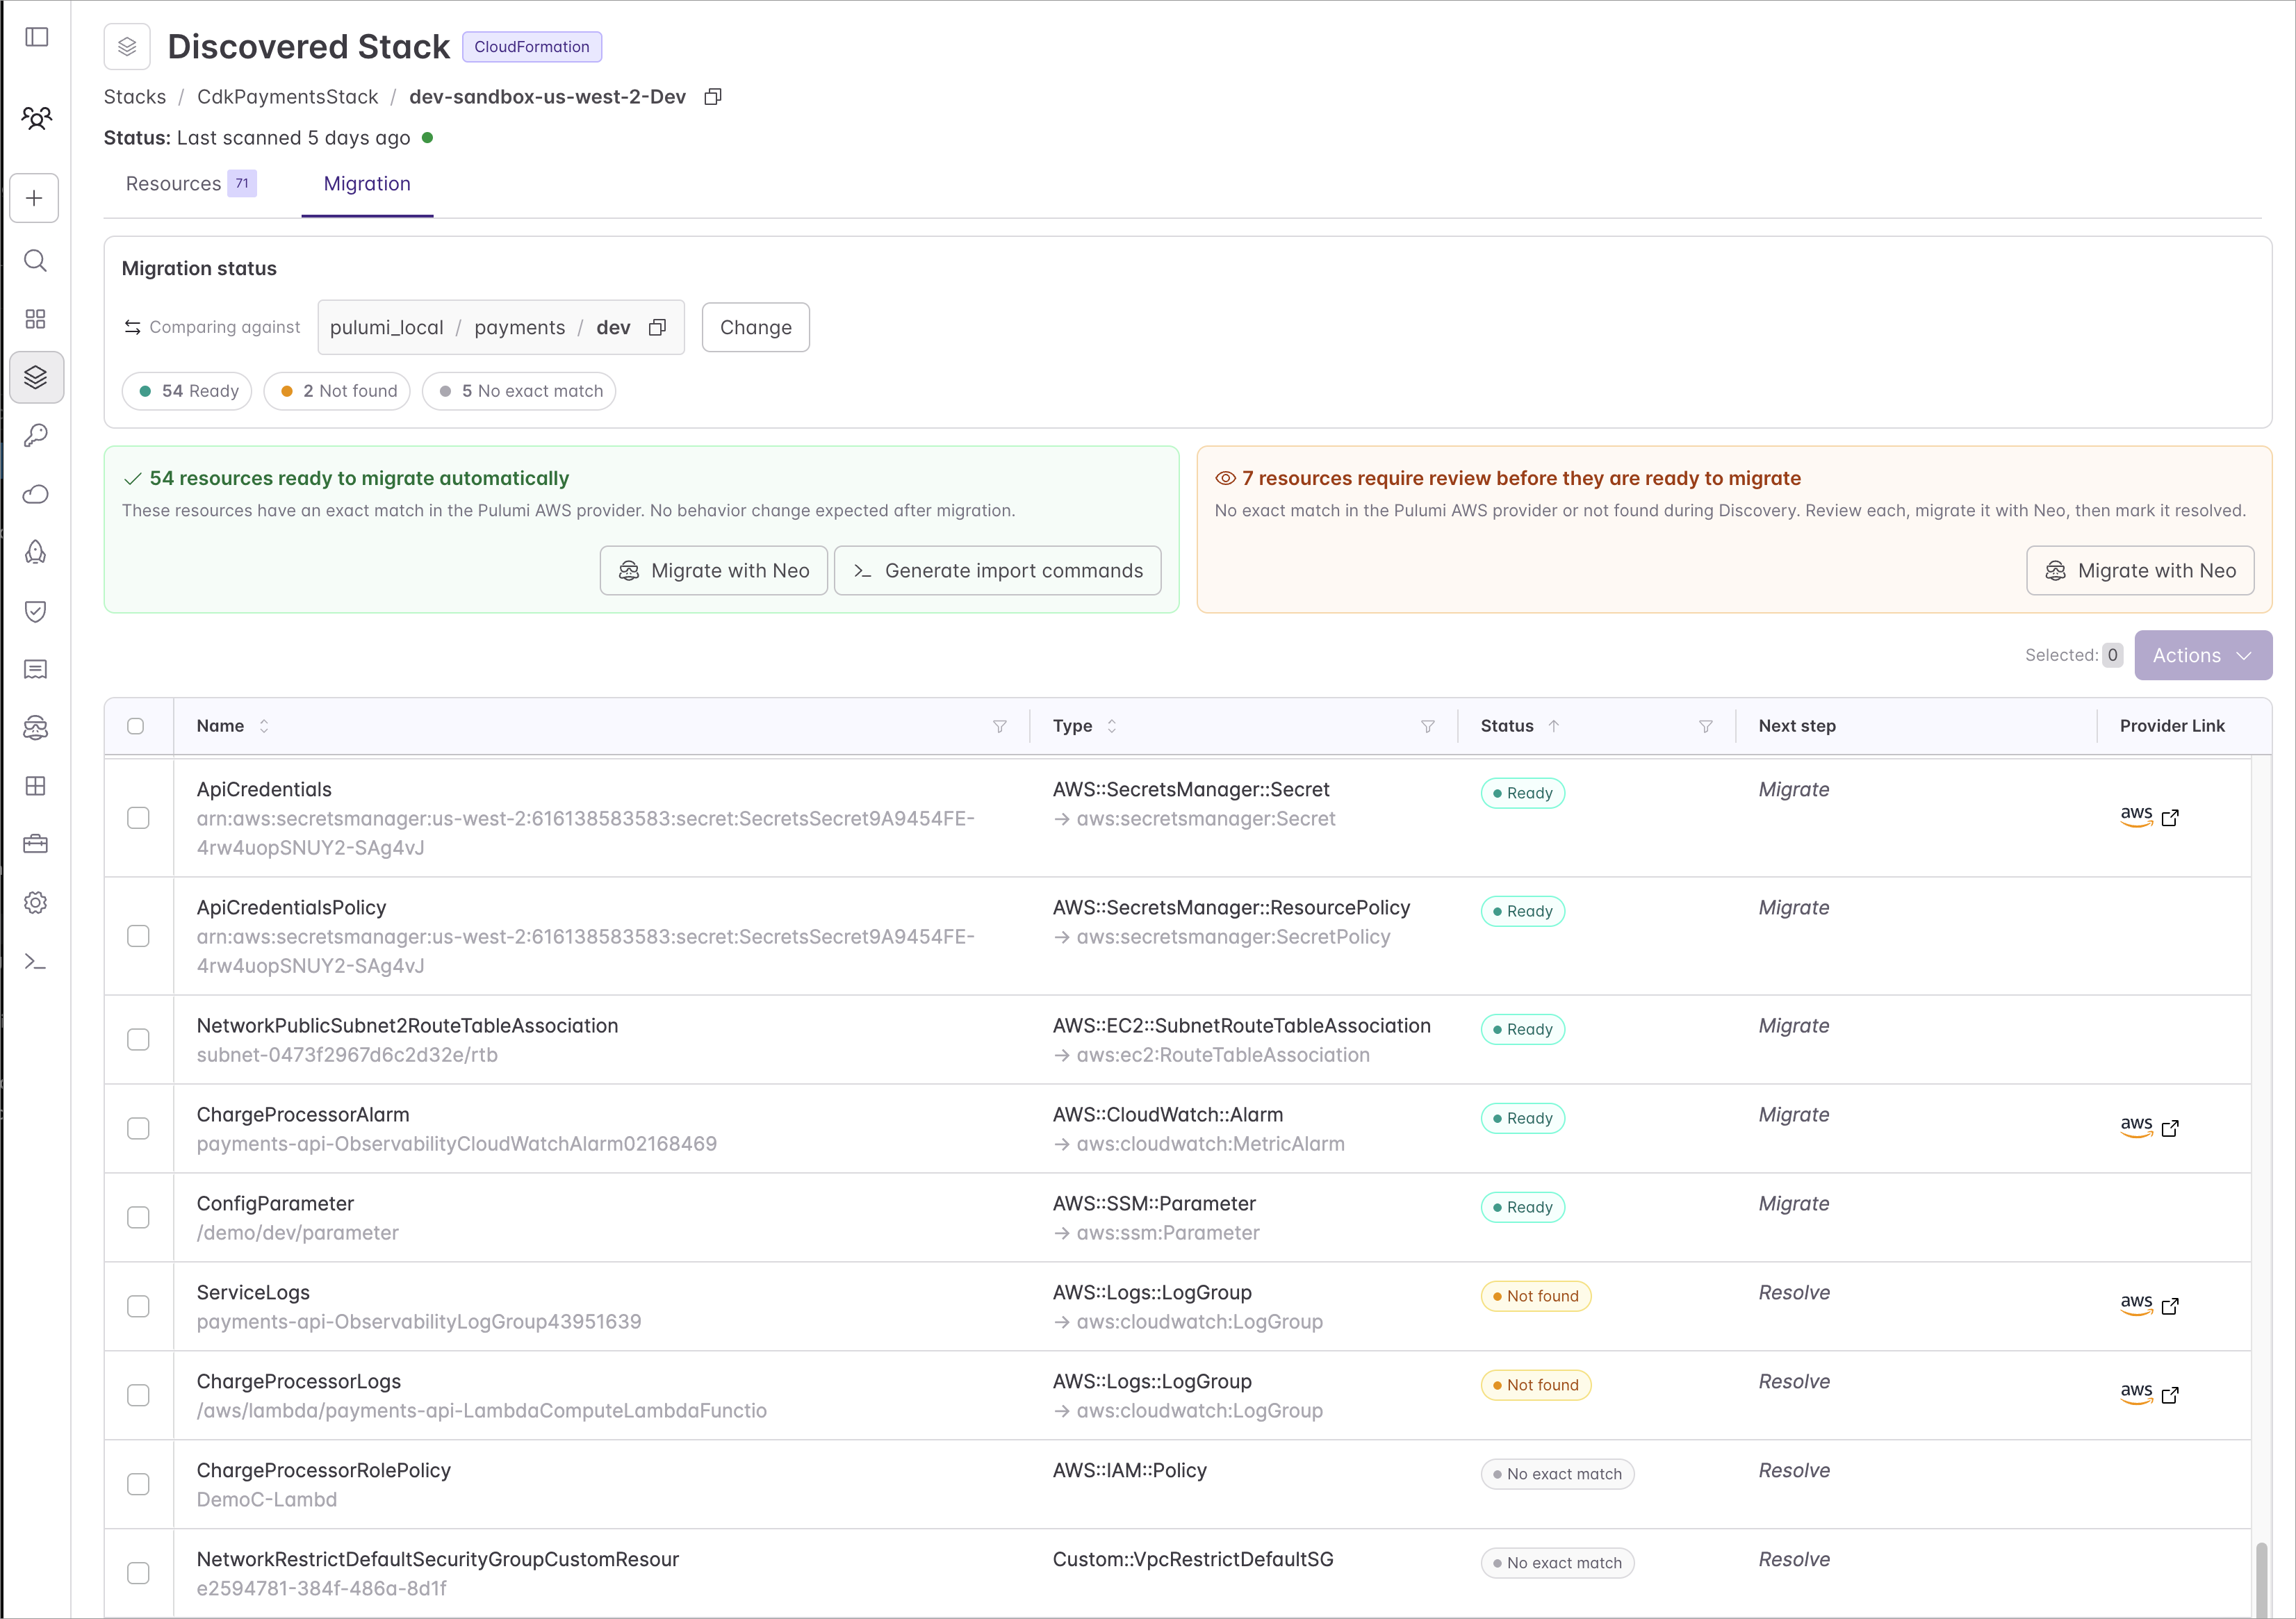Open the key (secrets) icon in sidebar
This screenshot has width=2296, height=1619.
click(x=35, y=435)
